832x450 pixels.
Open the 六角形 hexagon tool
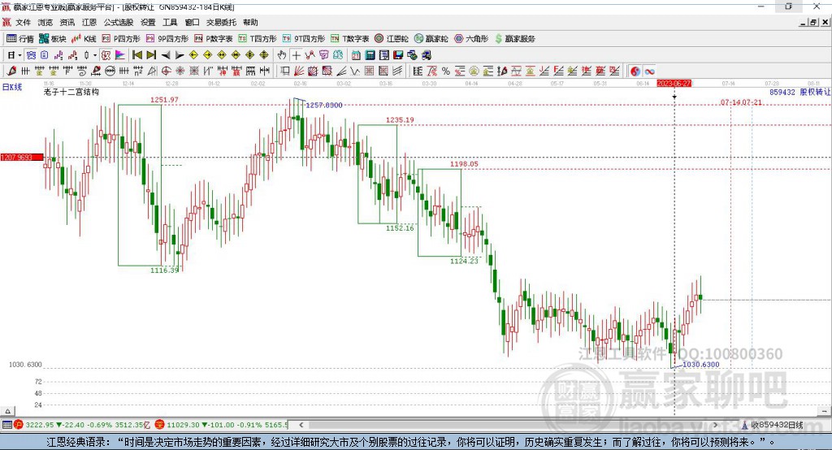coord(471,39)
